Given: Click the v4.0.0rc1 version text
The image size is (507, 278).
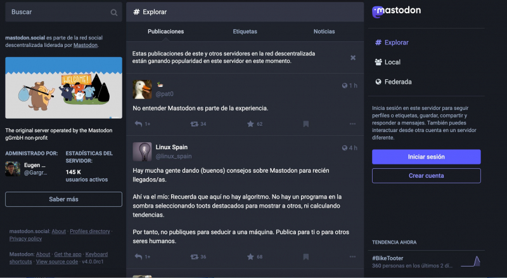Looking at the screenshot, I should click(93, 261).
